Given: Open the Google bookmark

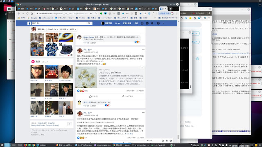Looking at the screenshot, I should 32,18.
